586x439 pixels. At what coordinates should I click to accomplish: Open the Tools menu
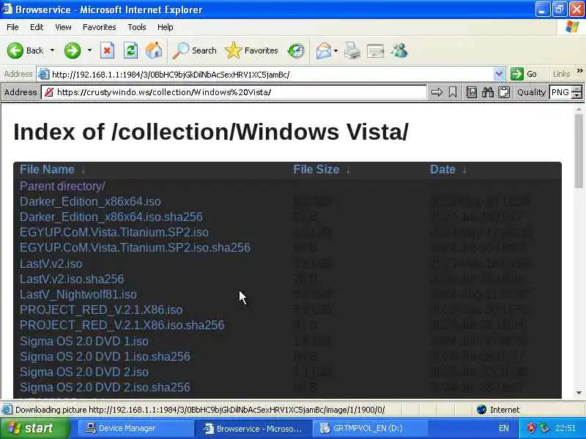[137, 27]
